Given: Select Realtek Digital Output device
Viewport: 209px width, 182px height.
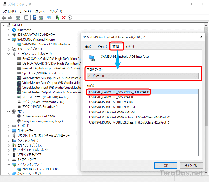Looking at the screenshot, I should tap(51, 68).
